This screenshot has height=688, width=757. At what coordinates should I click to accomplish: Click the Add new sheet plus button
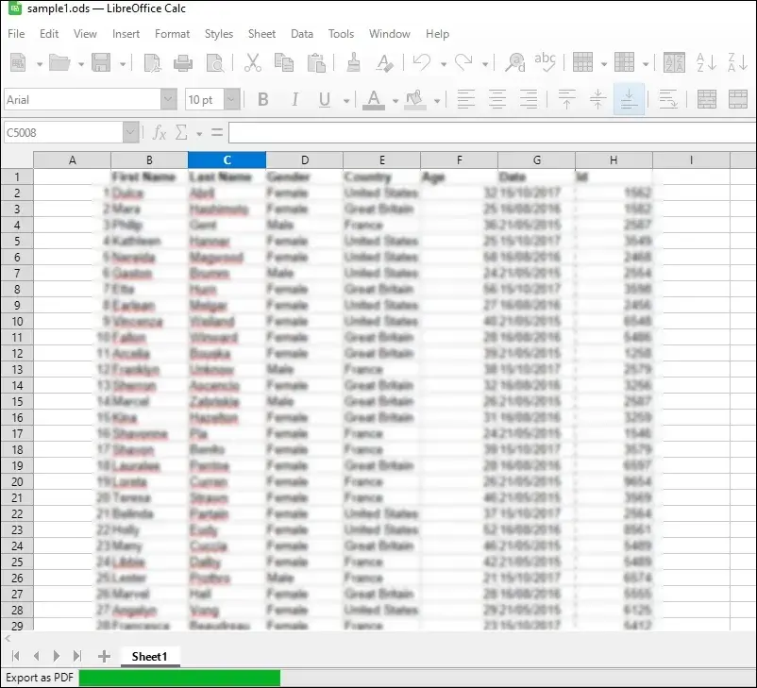coord(104,656)
